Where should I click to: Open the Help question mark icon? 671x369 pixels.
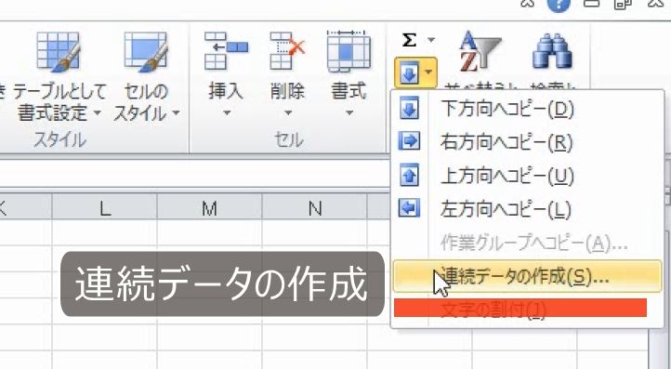(559, 5)
